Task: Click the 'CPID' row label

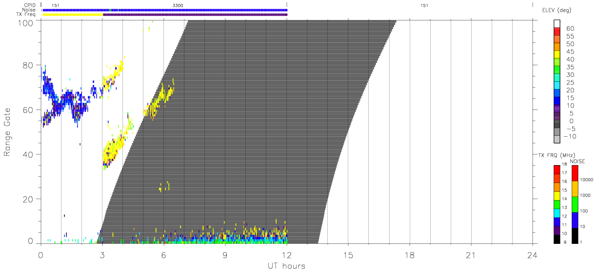Action: (30, 5)
